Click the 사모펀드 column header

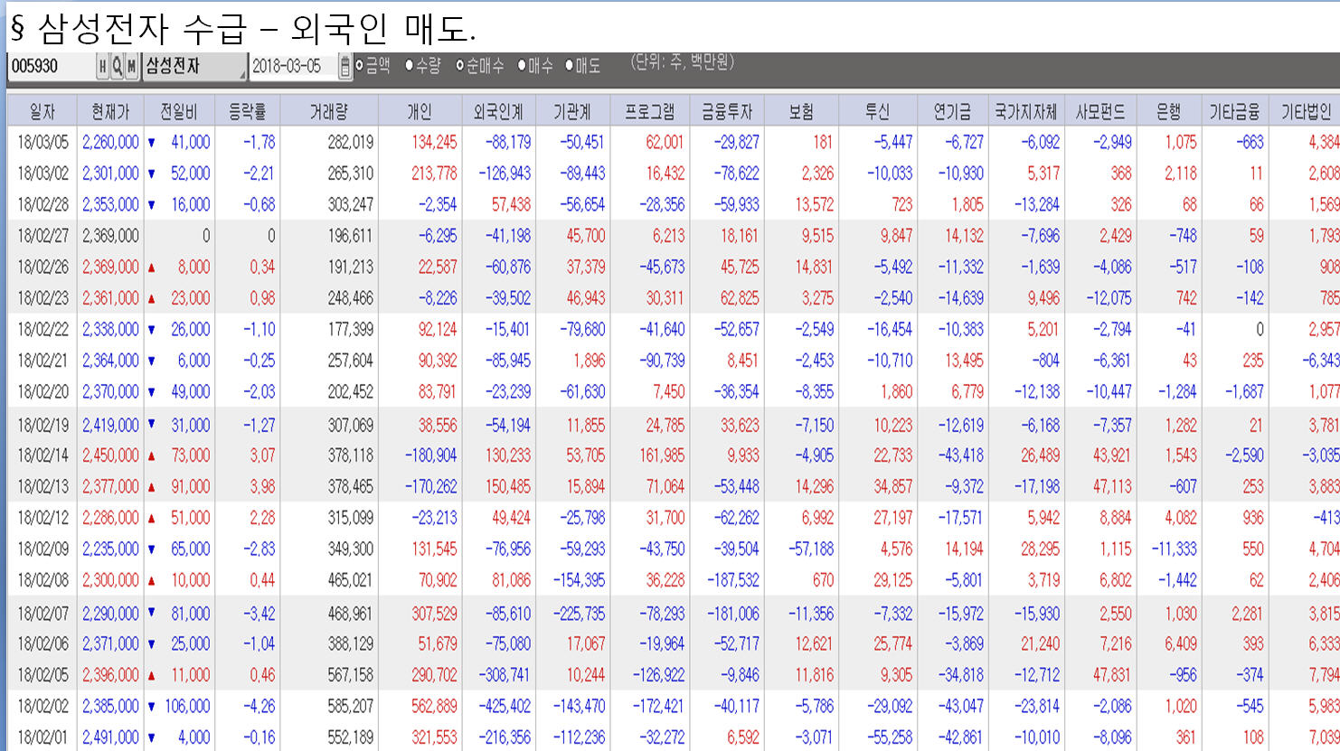coord(1100,111)
